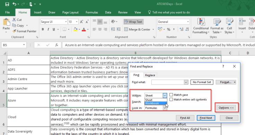Open Conditional Formatting menu
Viewport: 255px width, 135px height.
tap(201, 26)
